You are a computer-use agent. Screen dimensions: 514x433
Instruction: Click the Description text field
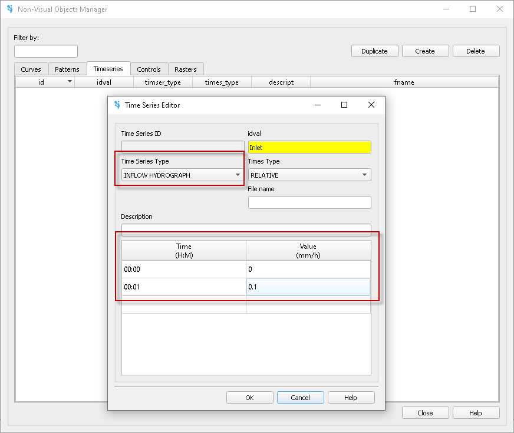pos(246,229)
